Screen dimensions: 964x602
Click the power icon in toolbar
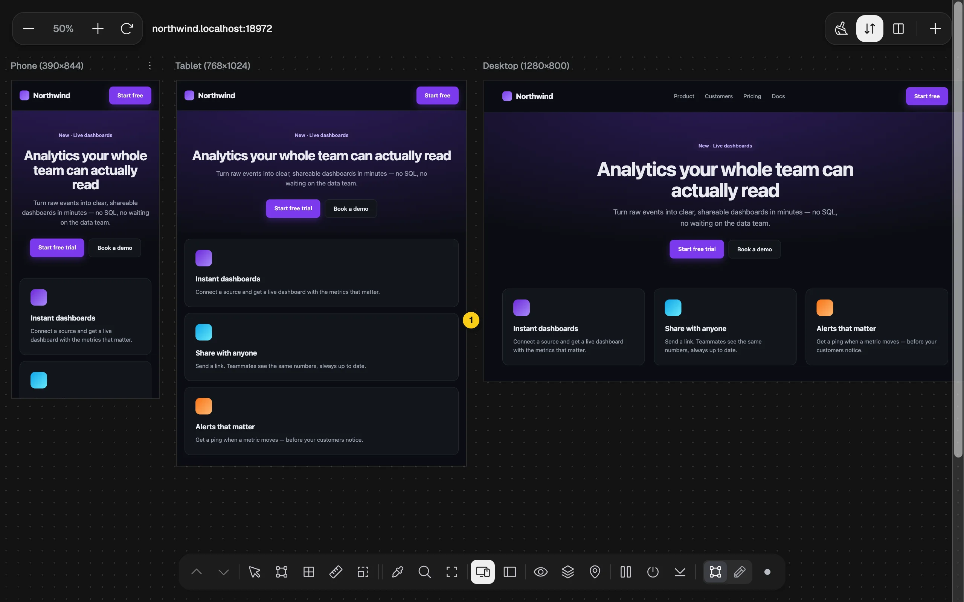click(653, 572)
